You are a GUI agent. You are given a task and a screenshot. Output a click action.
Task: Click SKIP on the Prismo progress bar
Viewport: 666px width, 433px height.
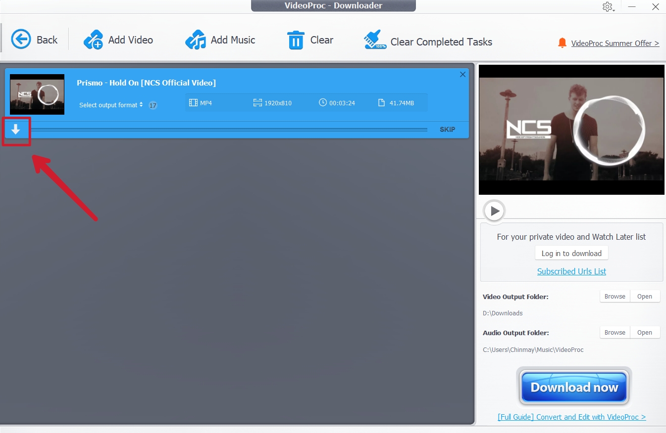[447, 130]
